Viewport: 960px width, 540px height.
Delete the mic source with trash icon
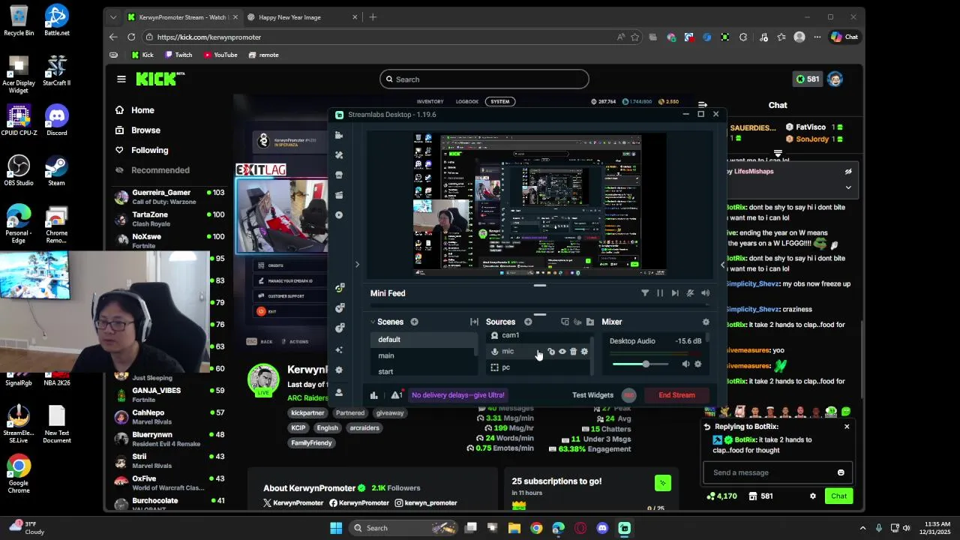574,352
